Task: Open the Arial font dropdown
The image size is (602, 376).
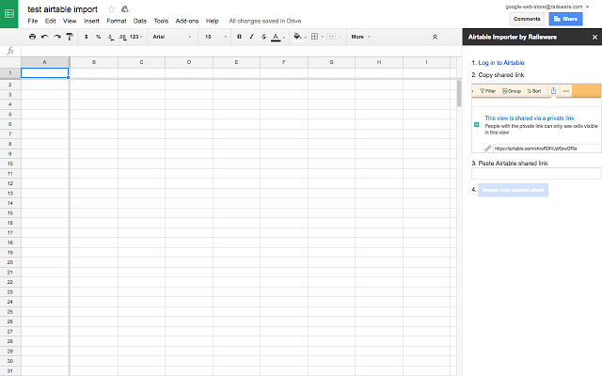Action: pyautogui.click(x=172, y=37)
